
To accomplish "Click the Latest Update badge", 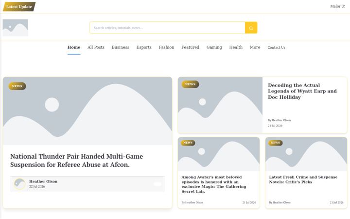I will 19,6.
